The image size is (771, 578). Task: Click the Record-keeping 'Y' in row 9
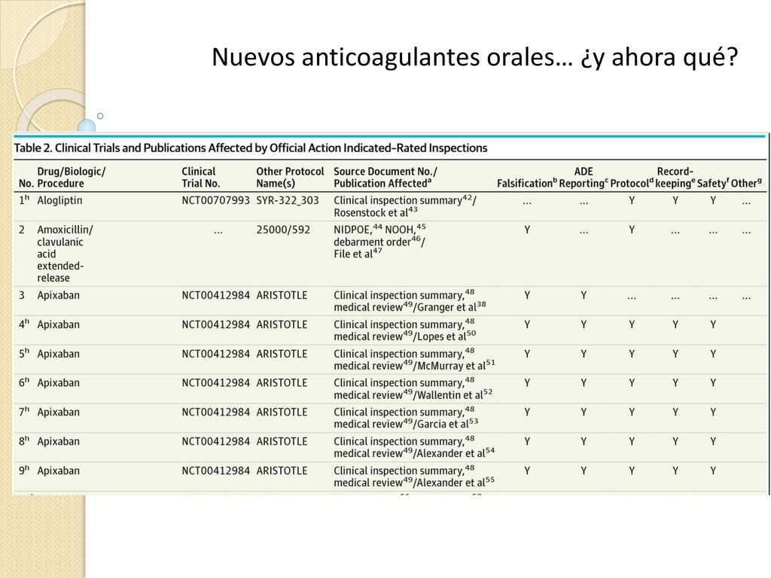coord(675,471)
